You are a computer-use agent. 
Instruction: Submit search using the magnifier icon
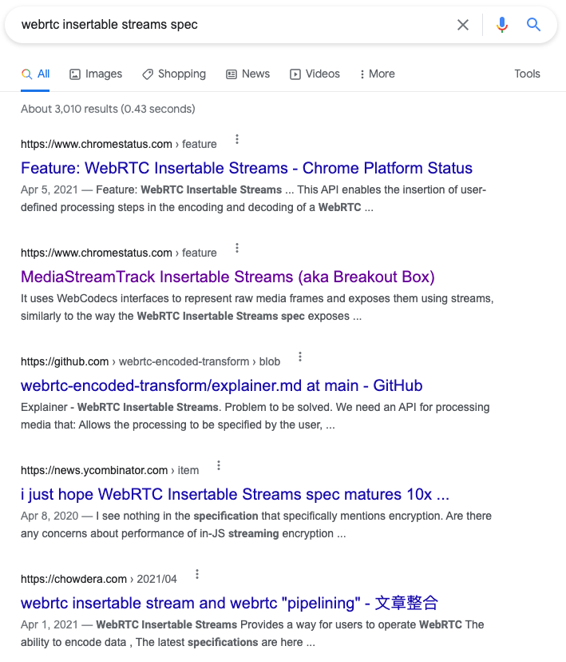click(x=533, y=25)
